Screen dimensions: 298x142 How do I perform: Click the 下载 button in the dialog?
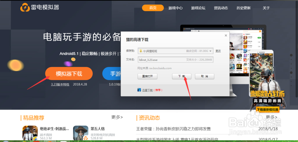tap(181, 76)
